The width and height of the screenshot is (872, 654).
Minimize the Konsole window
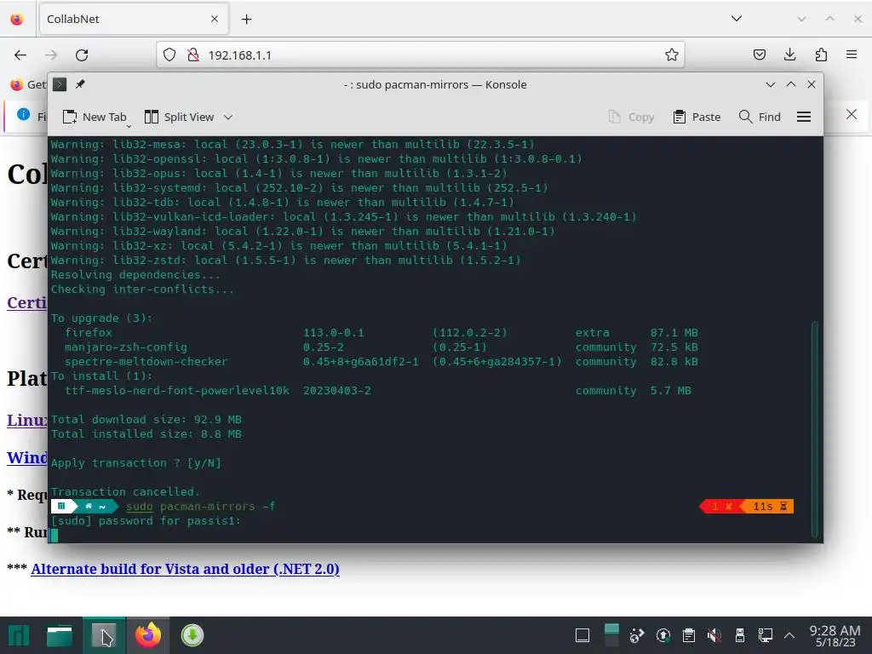point(770,84)
